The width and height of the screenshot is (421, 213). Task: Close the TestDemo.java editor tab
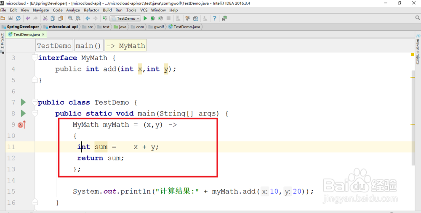pyautogui.click(x=43, y=34)
